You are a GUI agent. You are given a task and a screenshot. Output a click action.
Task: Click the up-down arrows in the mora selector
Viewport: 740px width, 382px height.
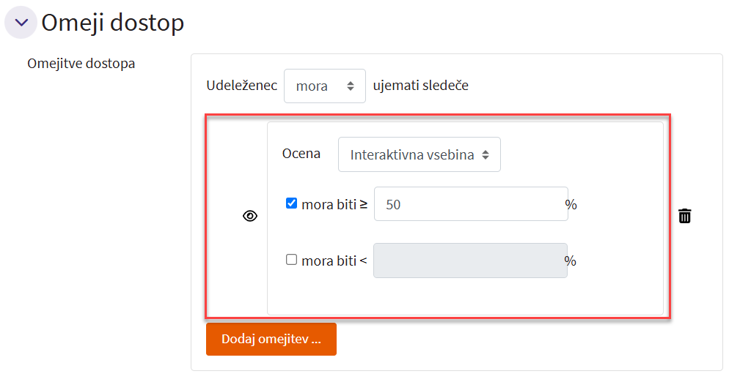[x=351, y=86]
